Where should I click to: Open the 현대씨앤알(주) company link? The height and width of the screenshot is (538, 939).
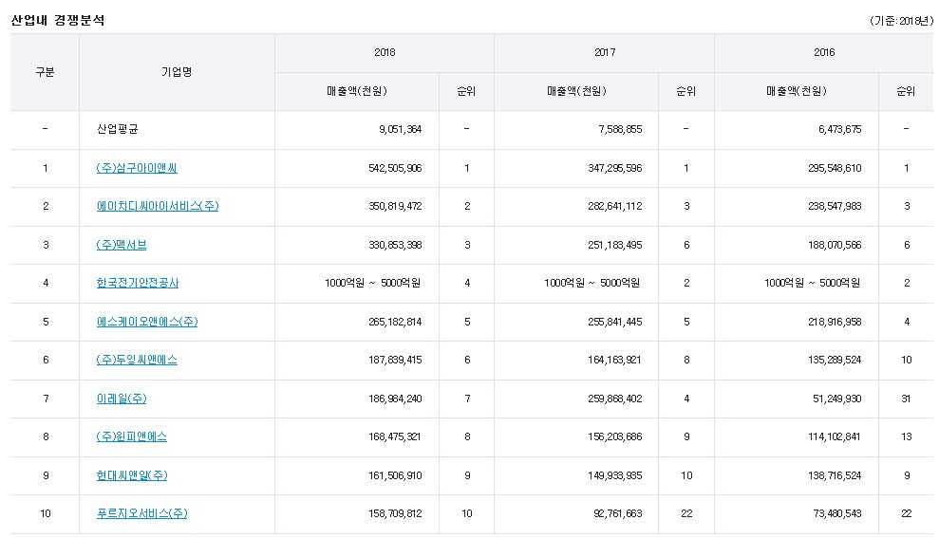132,475
